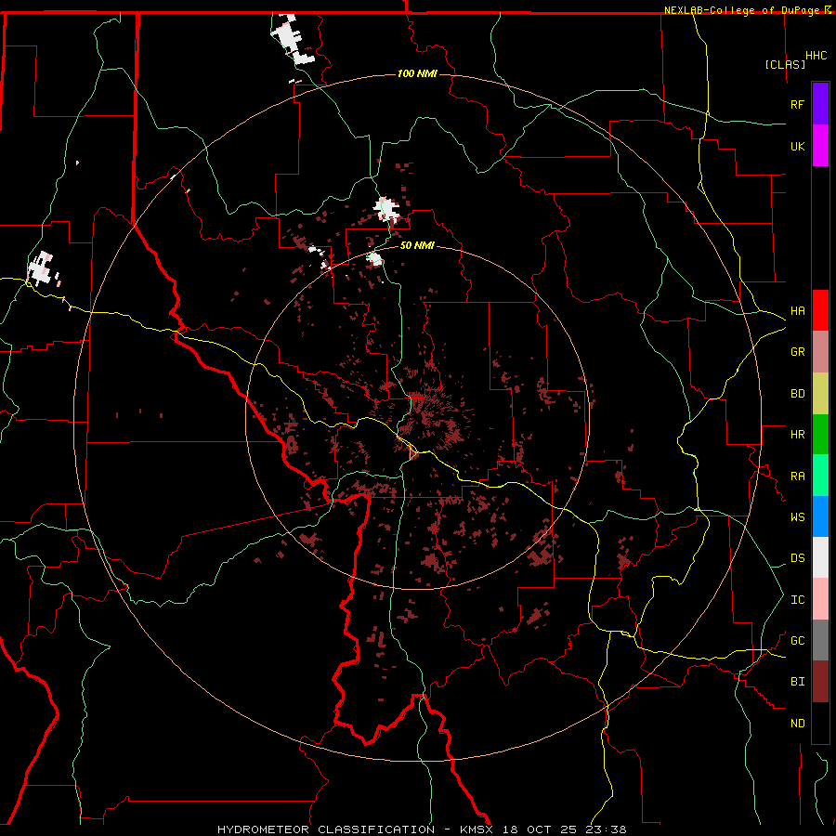836x836 pixels.
Task: Click the DS legend label
Action: tap(798, 558)
